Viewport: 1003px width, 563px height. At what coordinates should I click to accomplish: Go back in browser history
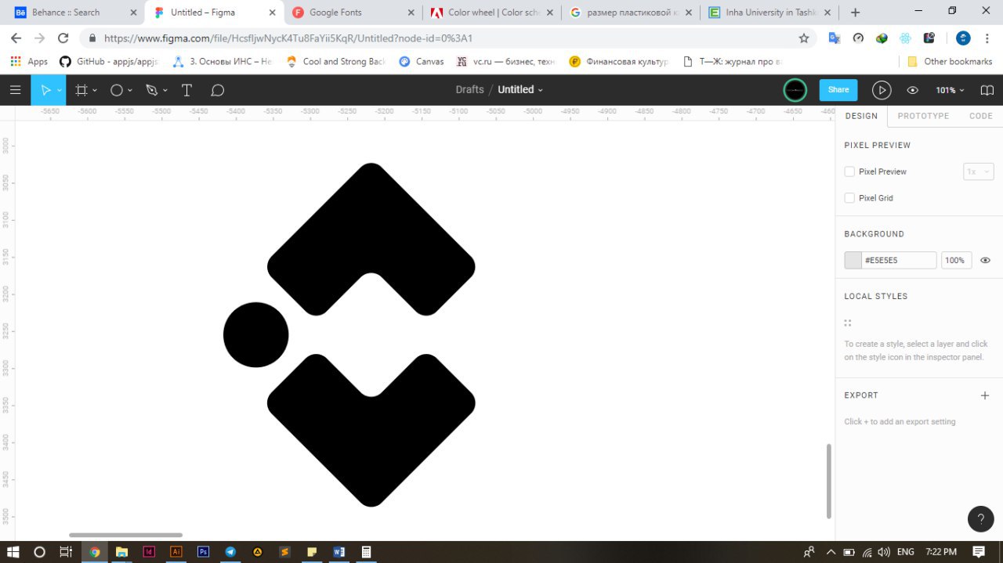coord(16,38)
